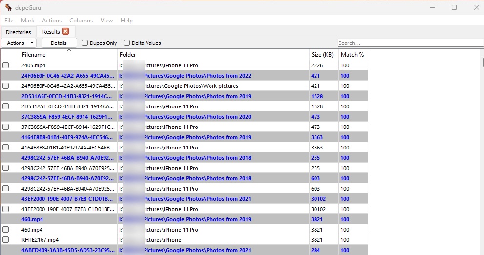
Task: Switch to the Directories tab
Action: 18,32
